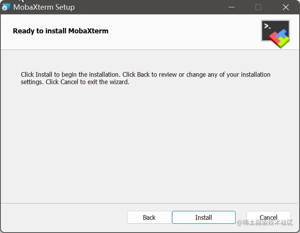Close the MobaXterm Setup window

[286, 7]
